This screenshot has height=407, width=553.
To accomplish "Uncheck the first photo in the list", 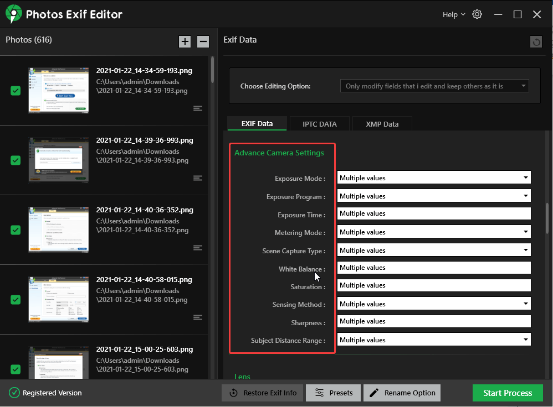I will [x=15, y=91].
